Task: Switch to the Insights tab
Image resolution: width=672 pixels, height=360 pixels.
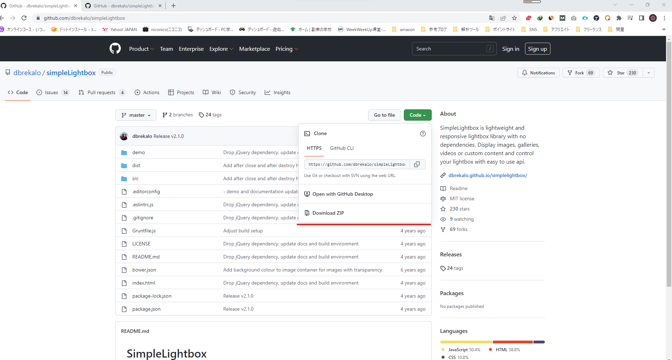Action: (x=277, y=92)
